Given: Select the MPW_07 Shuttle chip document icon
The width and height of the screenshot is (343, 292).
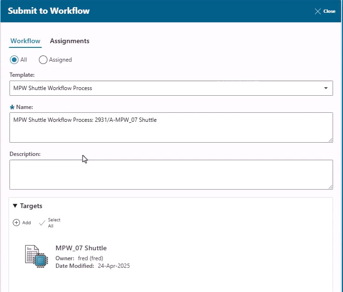Looking at the screenshot, I should click(x=37, y=256).
